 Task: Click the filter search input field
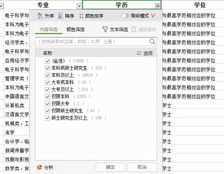pyautogui.click(x=96, y=41)
